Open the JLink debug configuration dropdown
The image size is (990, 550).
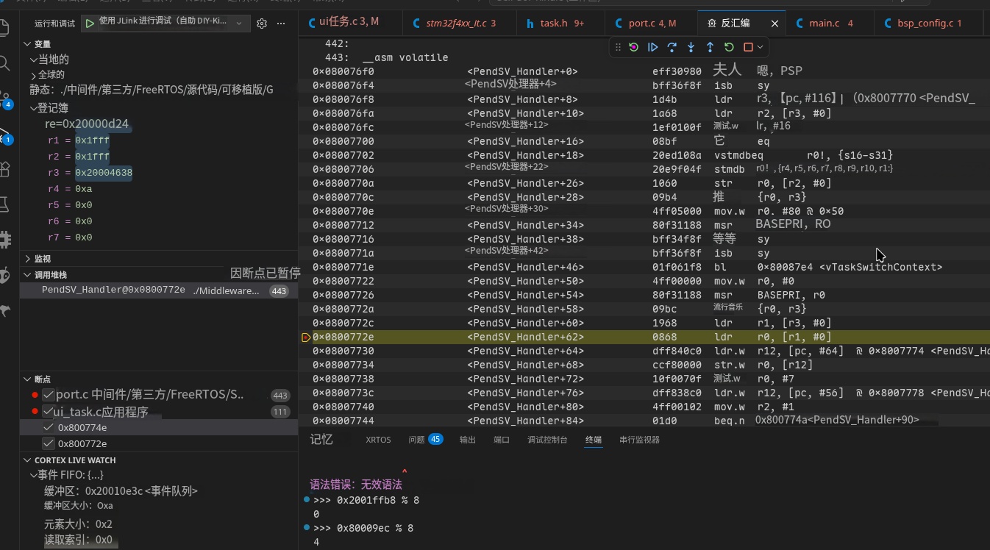[238, 24]
